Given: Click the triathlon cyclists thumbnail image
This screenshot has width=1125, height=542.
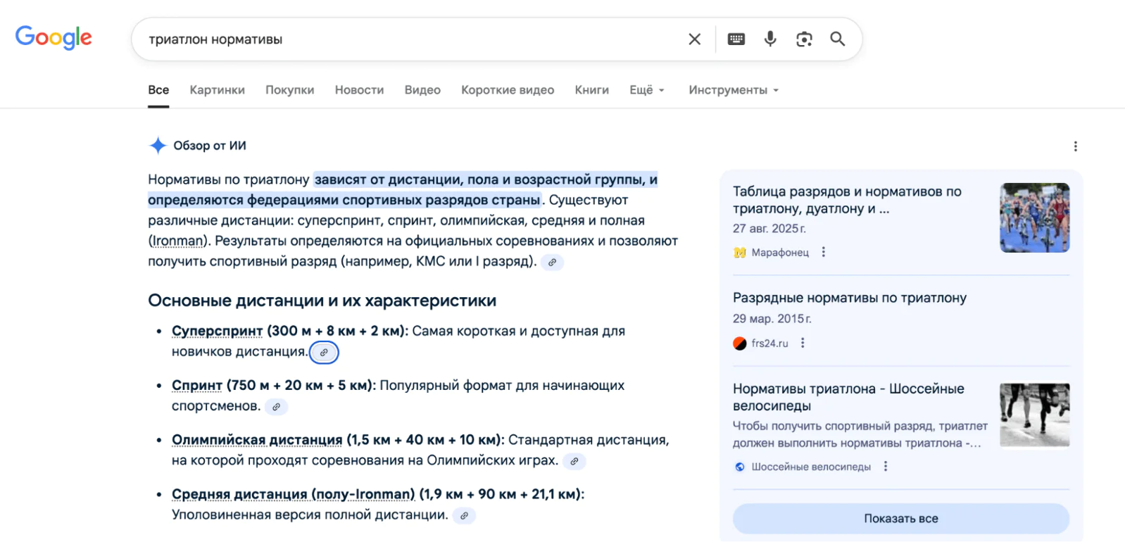Looking at the screenshot, I should point(1035,218).
